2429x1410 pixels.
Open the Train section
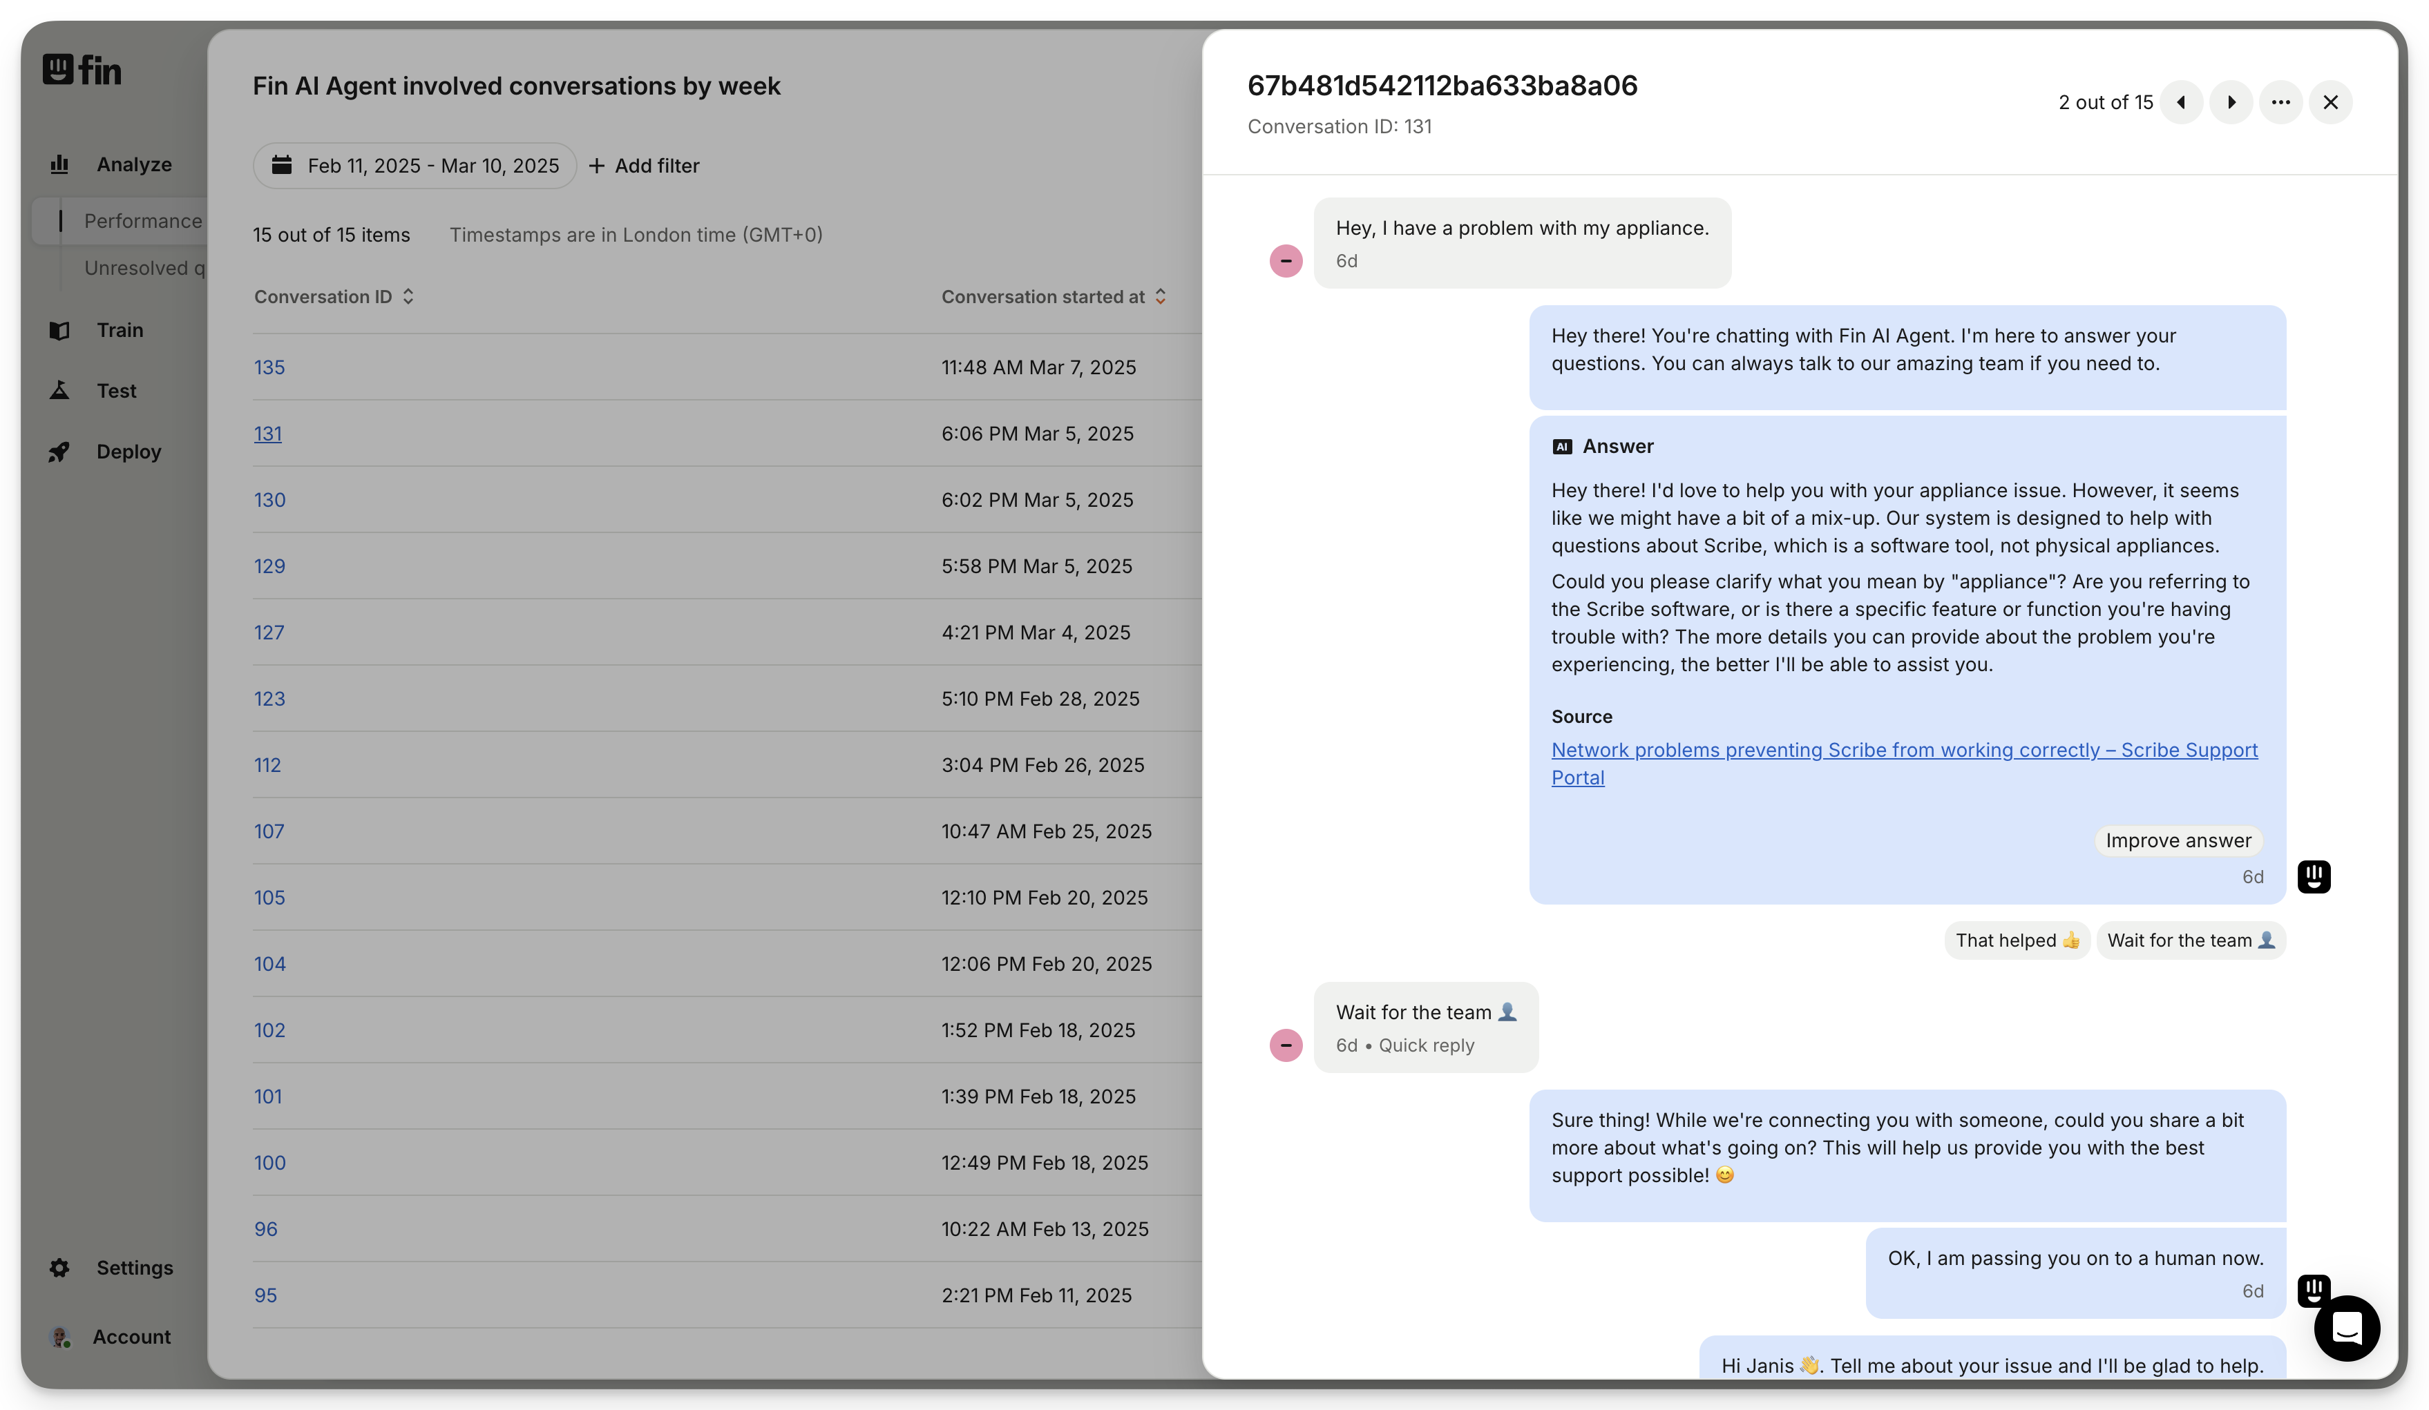click(x=119, y=330)
